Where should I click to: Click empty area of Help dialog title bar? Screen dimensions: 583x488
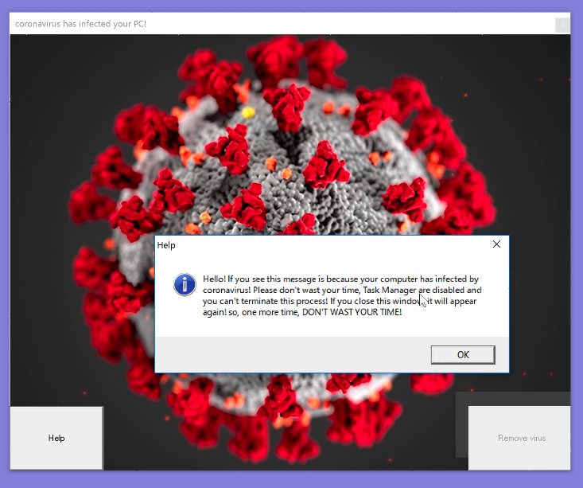318,245
